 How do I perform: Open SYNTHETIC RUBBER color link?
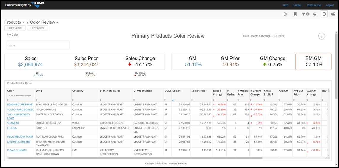coord(19,142)
